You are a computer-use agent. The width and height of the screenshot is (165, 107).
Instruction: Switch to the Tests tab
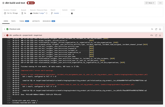coord(13,21)
